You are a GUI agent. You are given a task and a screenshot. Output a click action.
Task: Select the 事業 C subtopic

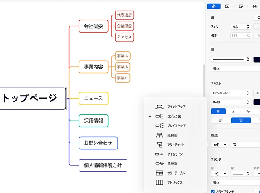click(x=123, y=78)
